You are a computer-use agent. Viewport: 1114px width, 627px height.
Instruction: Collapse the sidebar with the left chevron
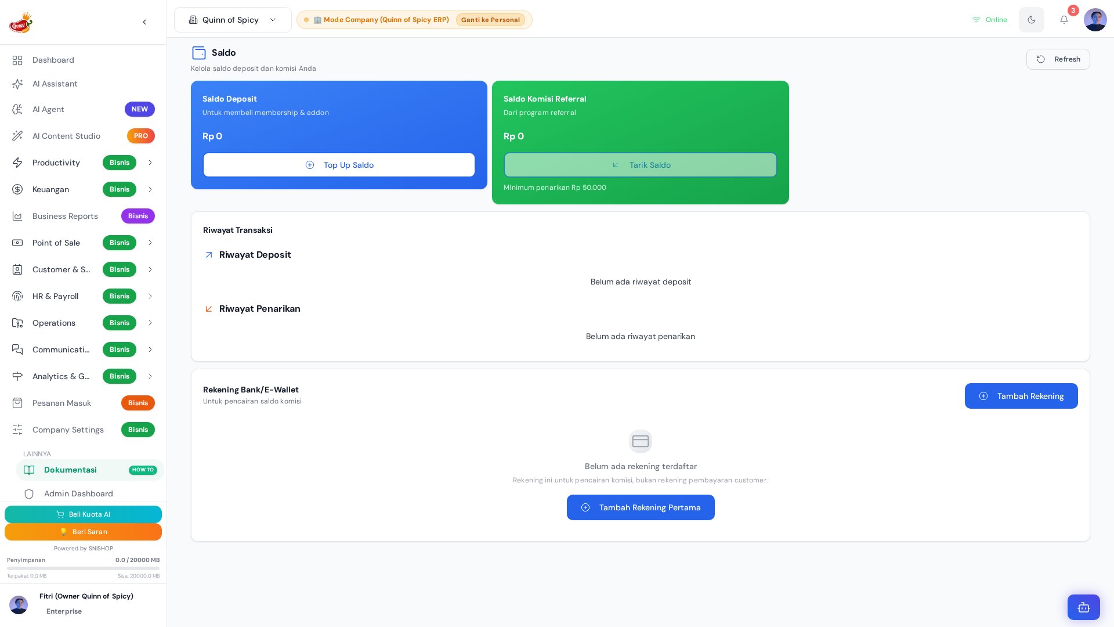[x=144, y=22]
